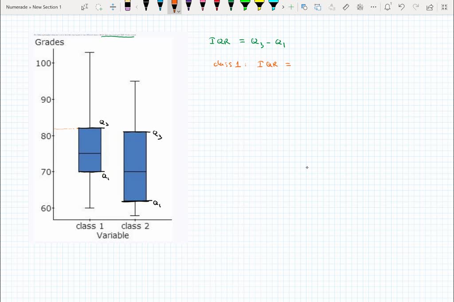
Task: Open the insert shapes tool
Action: pyautogui.click(x=304, y=7)
